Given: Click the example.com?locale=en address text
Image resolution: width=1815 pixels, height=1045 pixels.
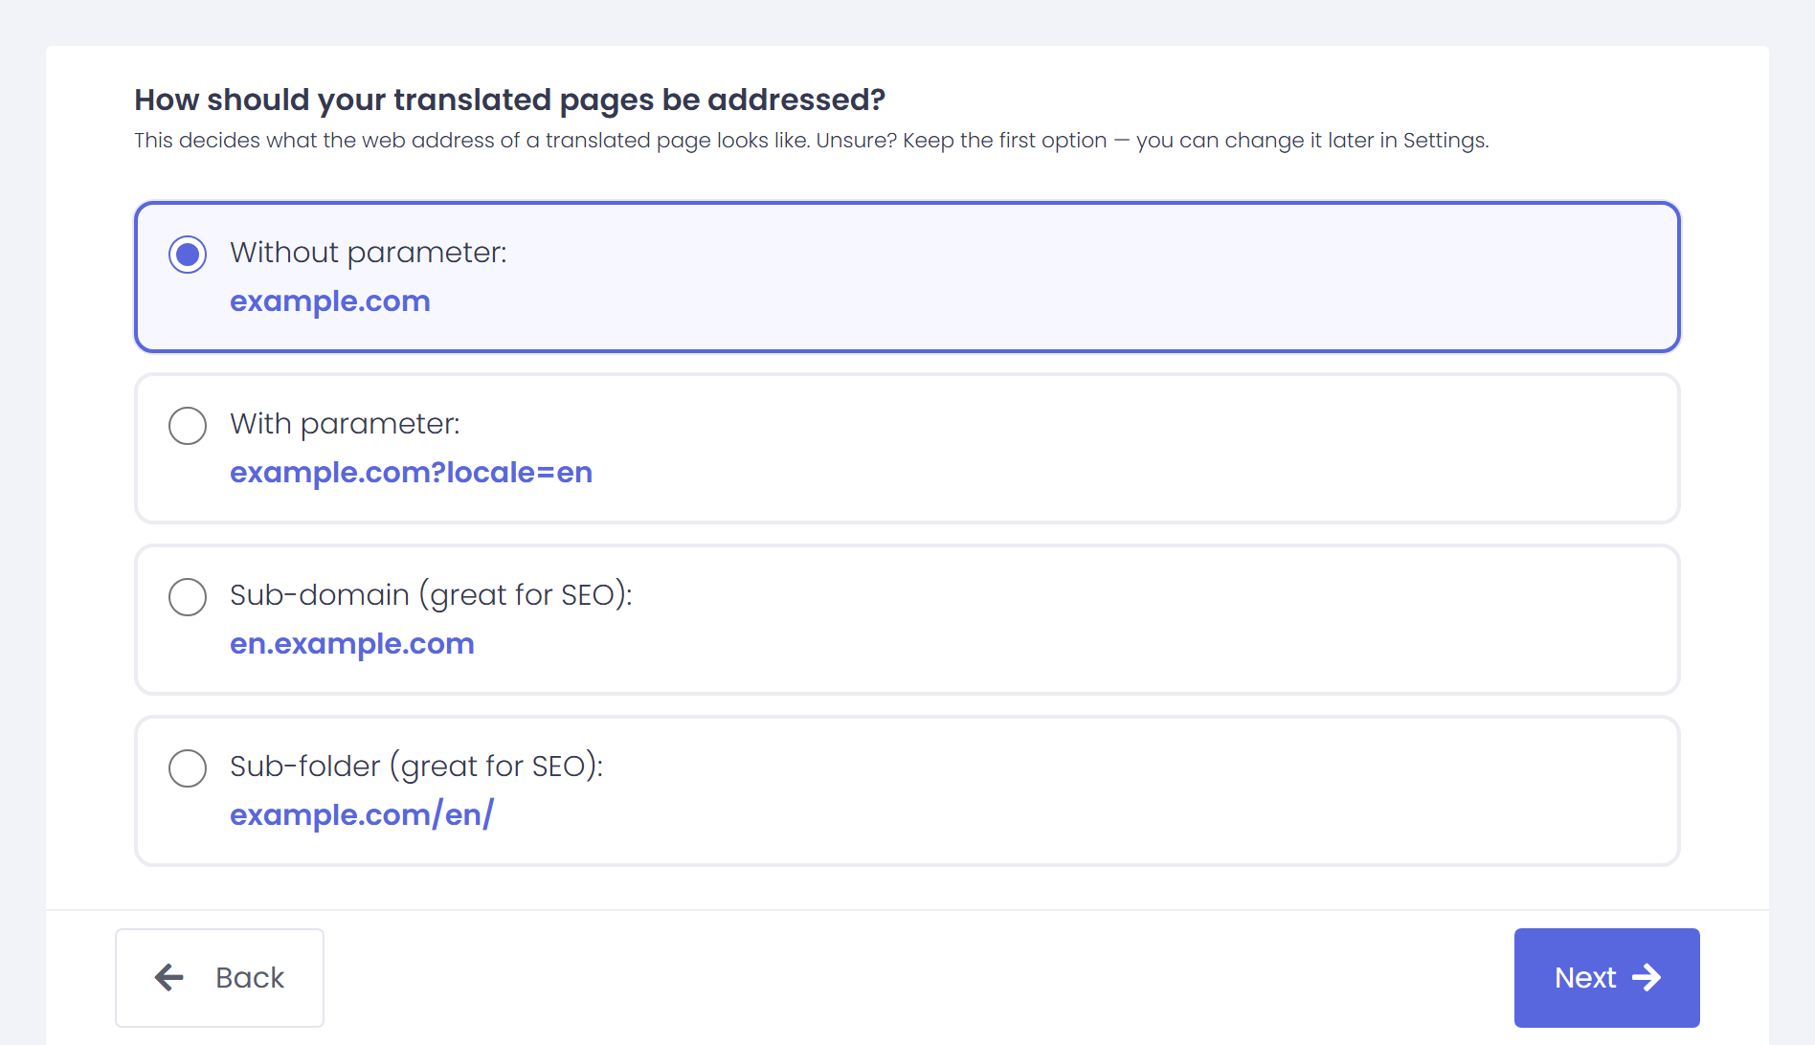Looking at the screenshot, I should pyautogui.click(x=412, y=473).
